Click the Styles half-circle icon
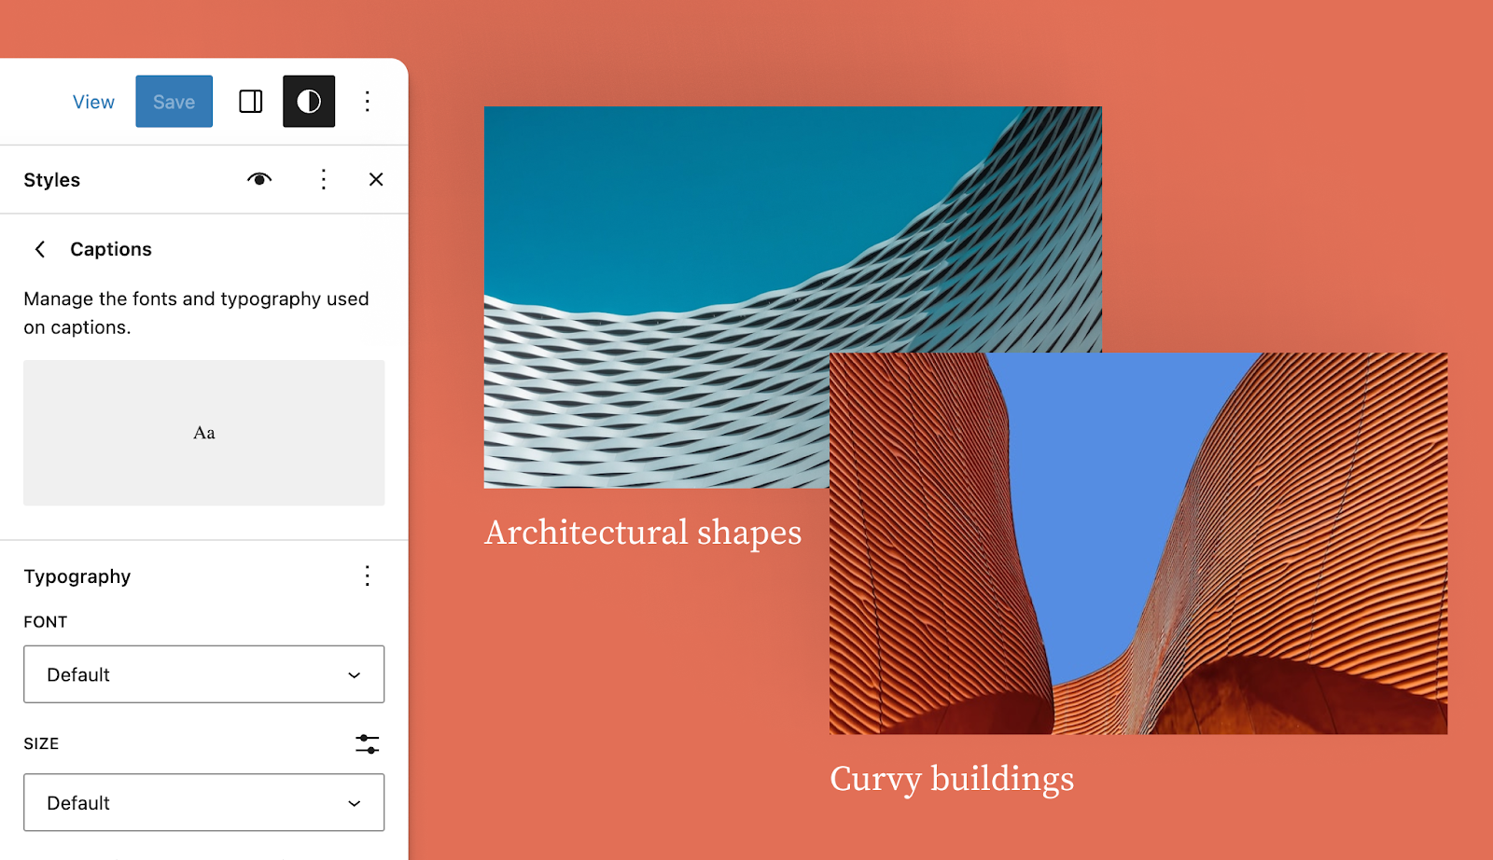Image resolution: width=1493 pixels, height=860 pixels. [309, 102]
